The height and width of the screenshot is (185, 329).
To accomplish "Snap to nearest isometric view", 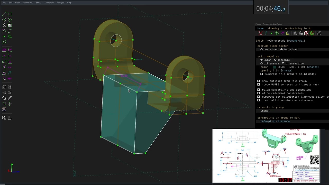I will coord(4,118).
